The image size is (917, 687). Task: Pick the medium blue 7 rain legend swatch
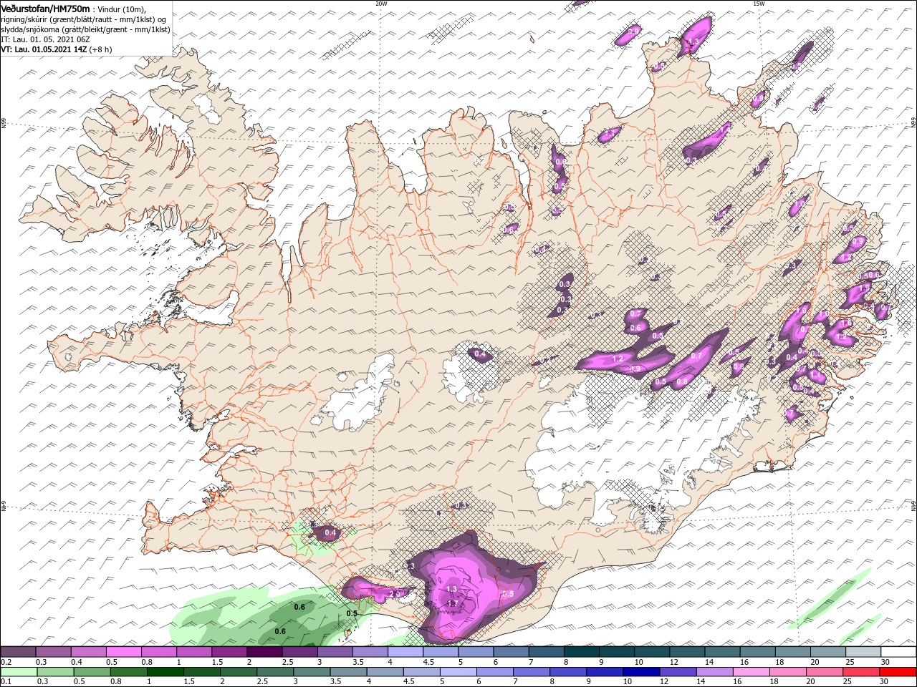tap(532, 672)
